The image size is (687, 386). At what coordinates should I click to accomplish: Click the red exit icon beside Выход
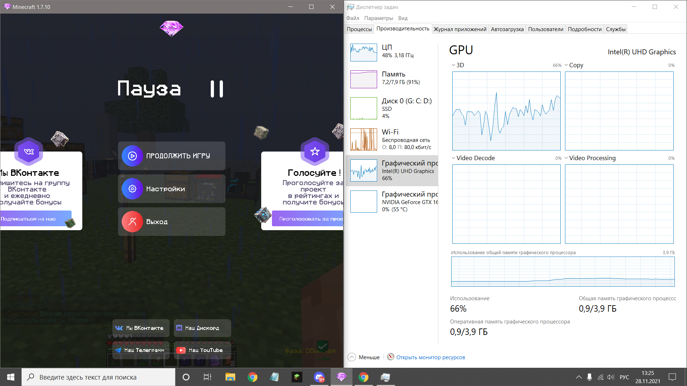tap(132, 222)
